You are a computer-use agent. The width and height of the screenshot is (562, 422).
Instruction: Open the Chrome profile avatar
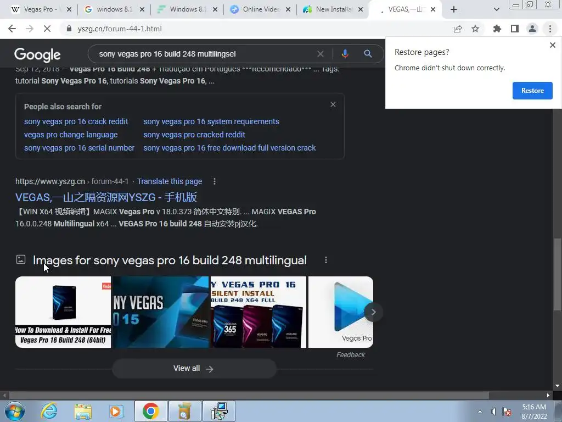pos(532,29)
